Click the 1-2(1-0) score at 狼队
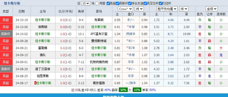The height and width of the screenshot is (97, 228). pos(66,55)
